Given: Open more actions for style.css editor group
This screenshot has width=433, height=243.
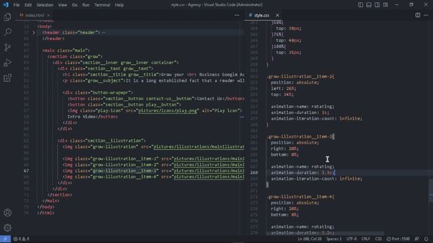Looking at the screenshot, I should pos(426,15).
